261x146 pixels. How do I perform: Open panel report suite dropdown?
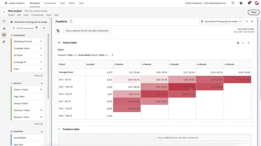tap(221, 22)
